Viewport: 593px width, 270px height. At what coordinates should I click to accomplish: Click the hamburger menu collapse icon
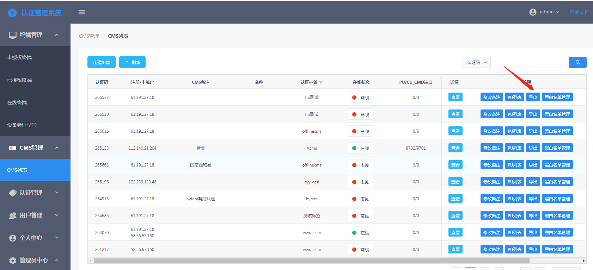pos(82,12)
